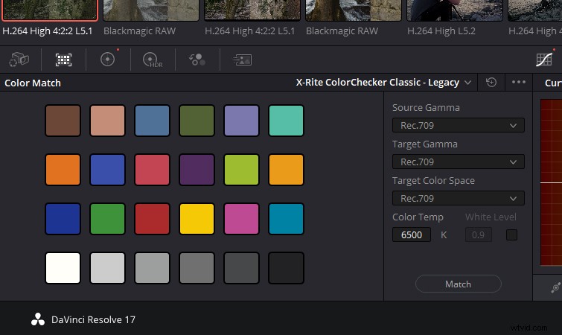Open the Camera Raw palette icon
This screenshot has width=562, height=335.
(x=19, y=60)
